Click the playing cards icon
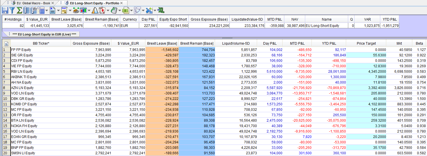The height and width of the screenshot is (156, 427). [102, 11]
